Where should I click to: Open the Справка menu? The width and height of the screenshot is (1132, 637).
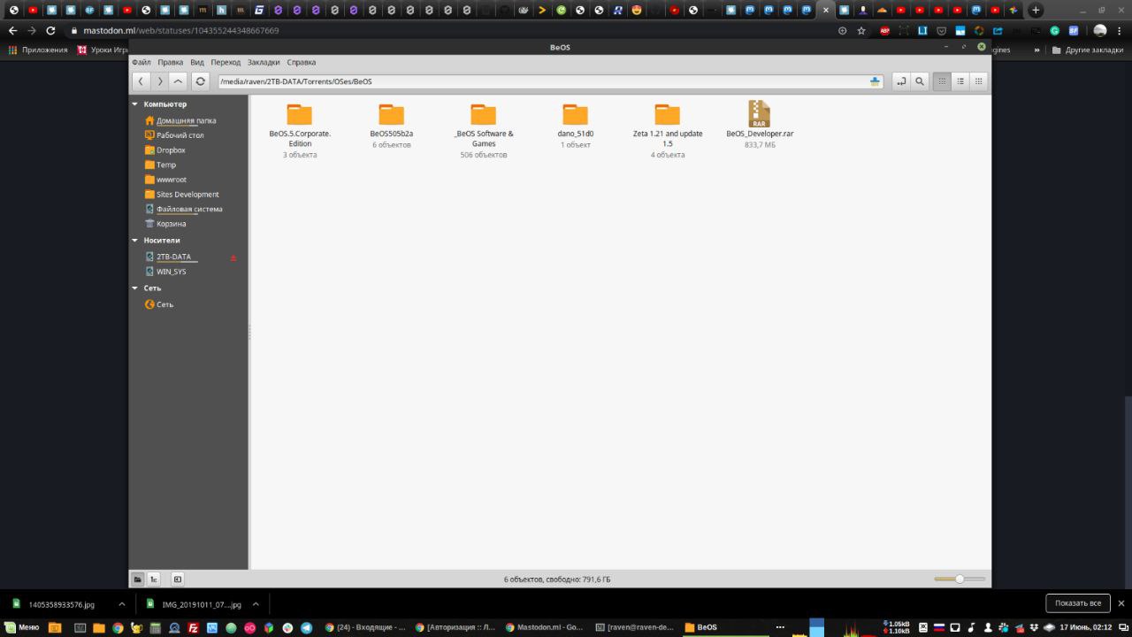[x=302, y=62]
